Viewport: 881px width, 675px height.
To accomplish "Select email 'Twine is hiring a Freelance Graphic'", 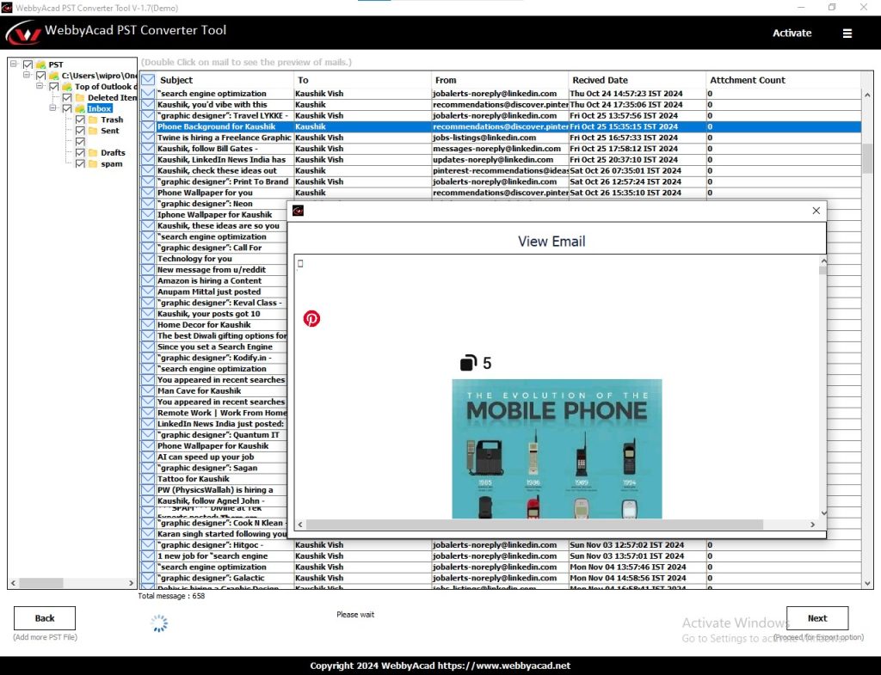I will 501,138.
